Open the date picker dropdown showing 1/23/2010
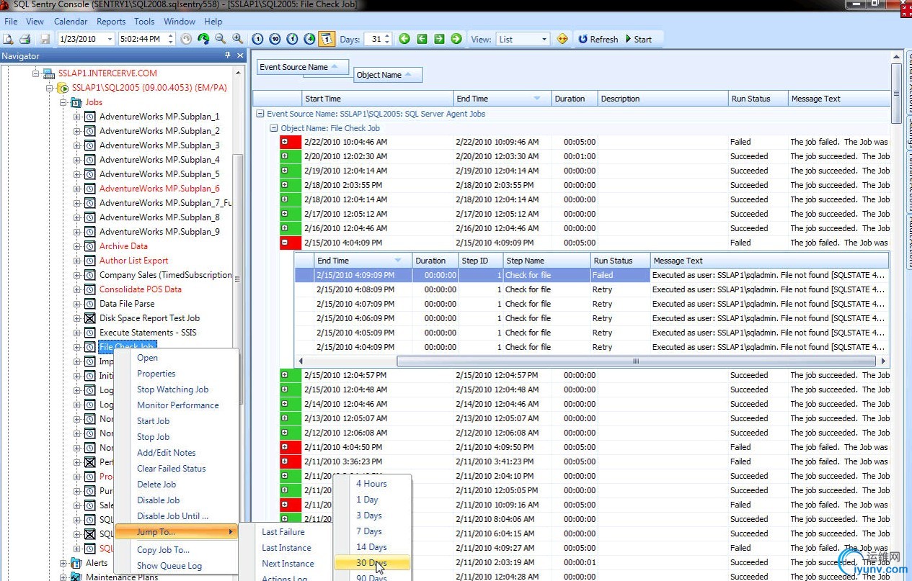912x581 pixels. 110,39
